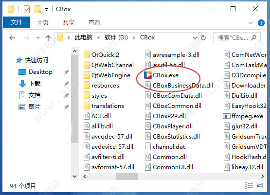Click the horizontal scrollbar thumb in the file list
This screenshot has height=195, width=270.
coord(127,176)
